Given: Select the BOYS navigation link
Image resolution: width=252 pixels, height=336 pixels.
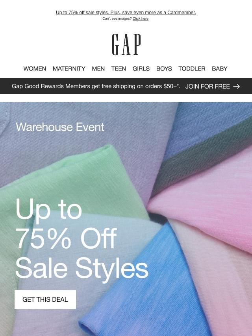Looking at the screenshot, I should point(164,68).
